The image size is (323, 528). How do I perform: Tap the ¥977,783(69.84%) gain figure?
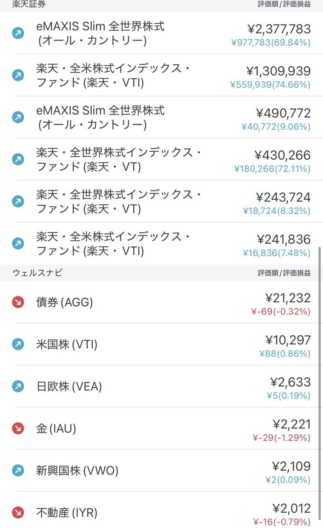click(271, 43)
